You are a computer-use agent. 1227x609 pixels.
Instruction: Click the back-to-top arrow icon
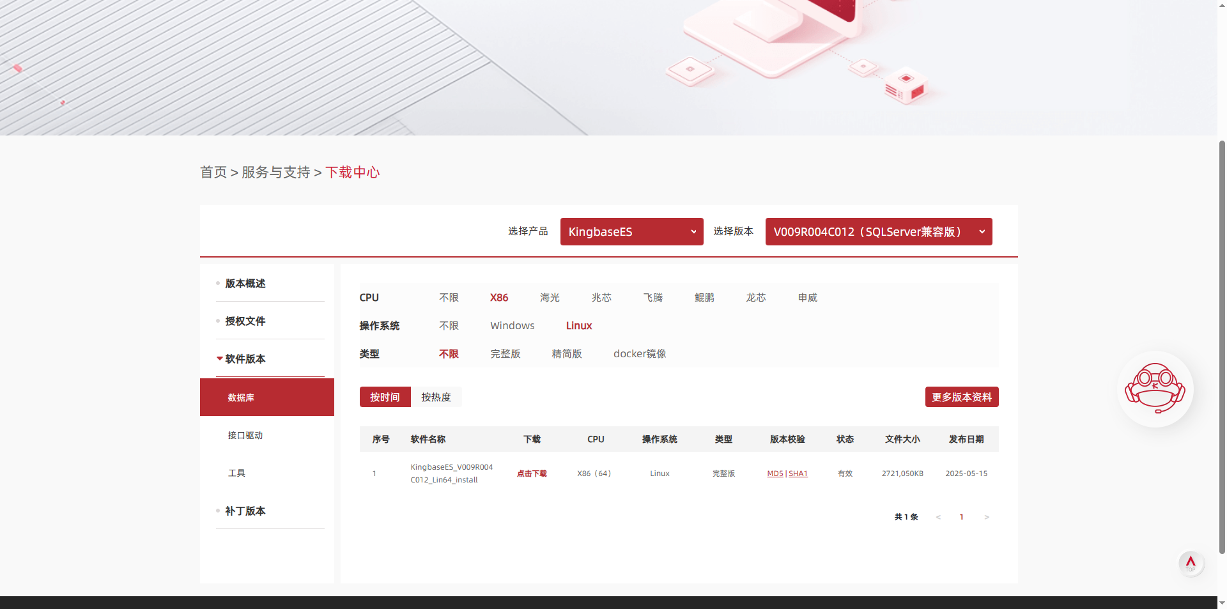coord(1191,563)
